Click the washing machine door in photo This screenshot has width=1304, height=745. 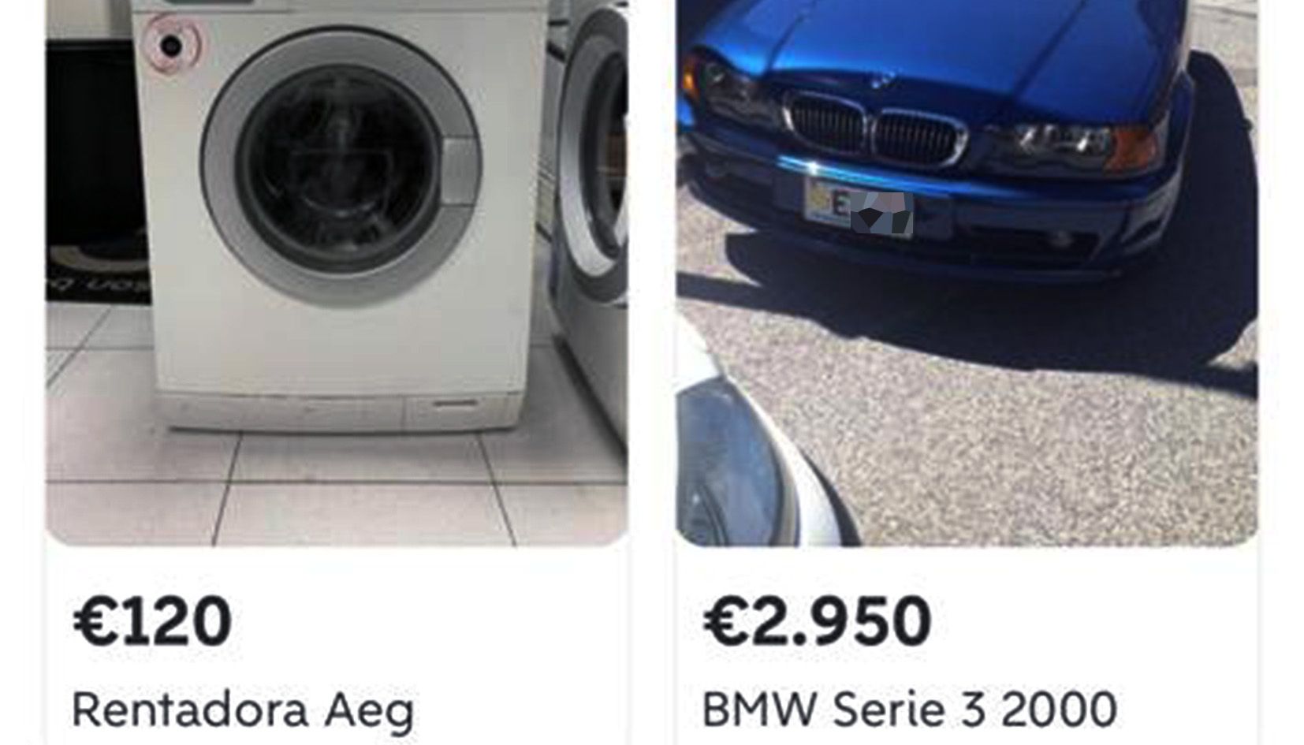(x=341, y=168)
